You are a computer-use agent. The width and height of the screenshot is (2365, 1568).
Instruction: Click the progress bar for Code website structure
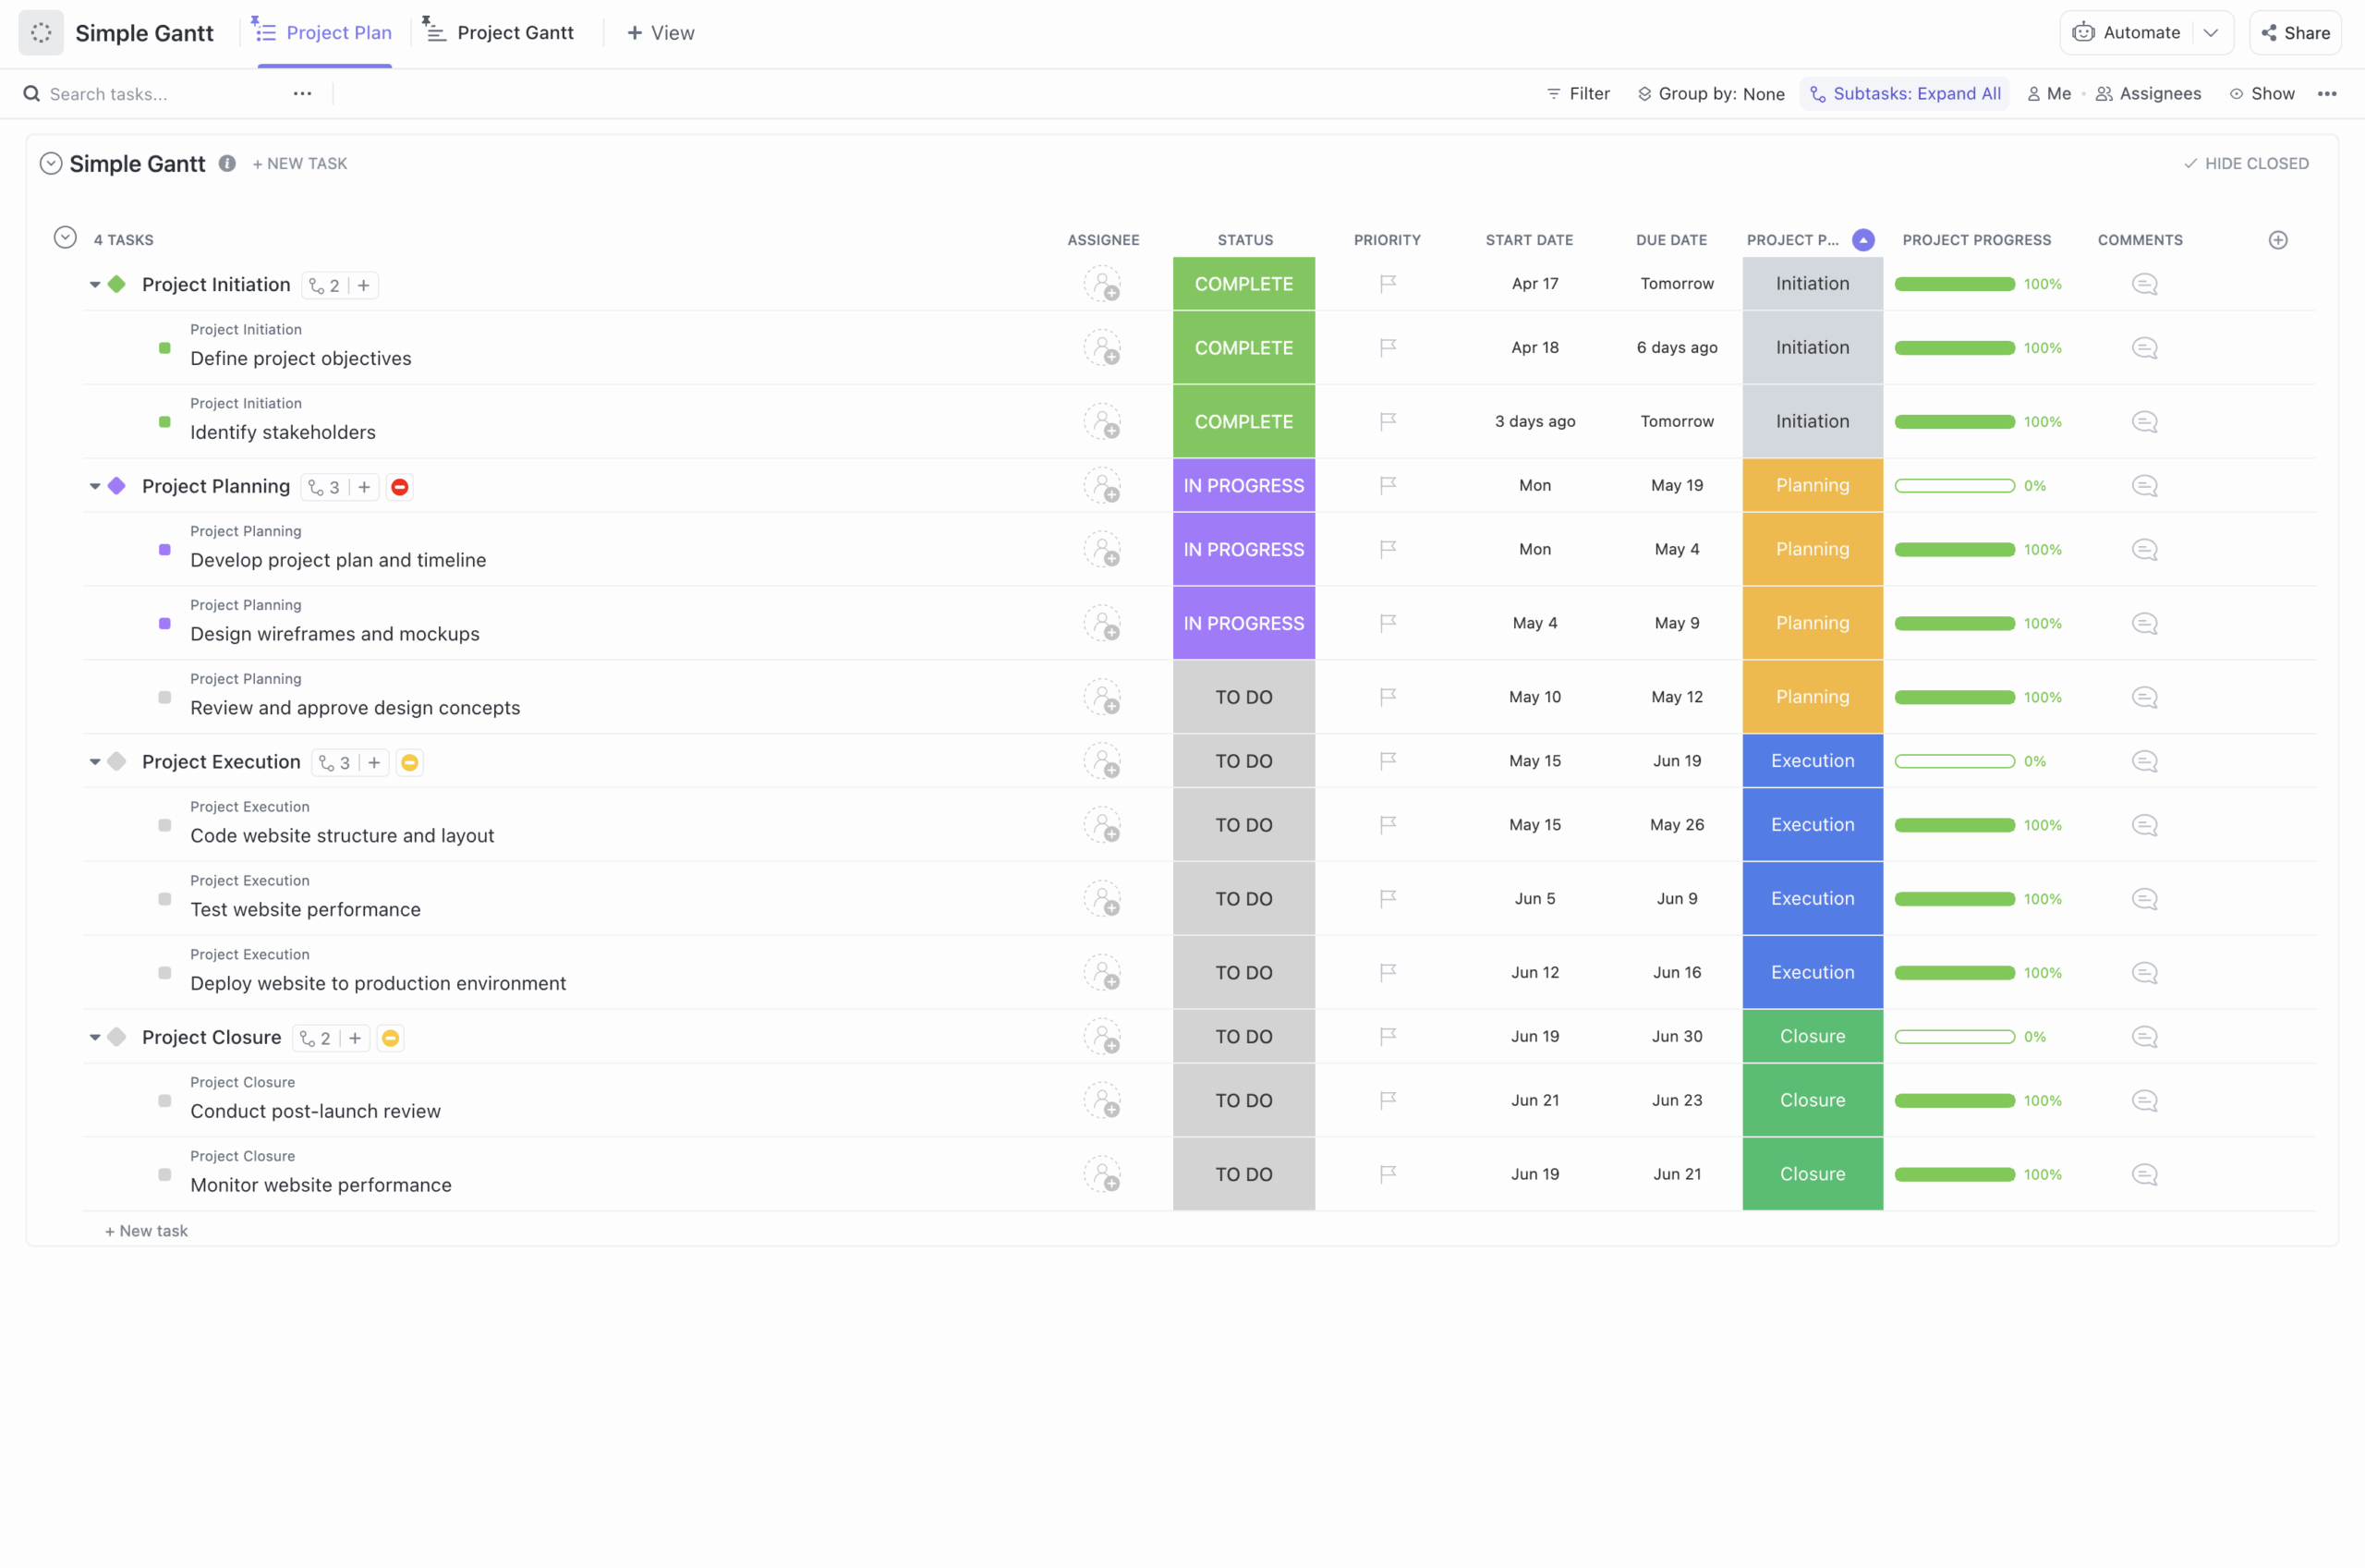point(1954,824)
